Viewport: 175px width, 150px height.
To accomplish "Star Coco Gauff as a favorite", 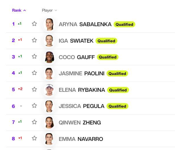I will pos(34,56).
